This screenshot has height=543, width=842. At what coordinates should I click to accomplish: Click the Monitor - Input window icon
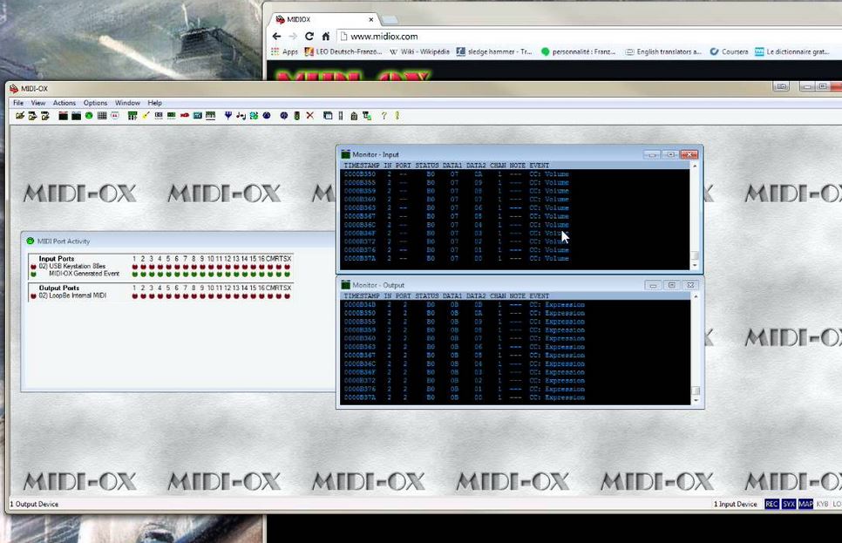point(346,154)
